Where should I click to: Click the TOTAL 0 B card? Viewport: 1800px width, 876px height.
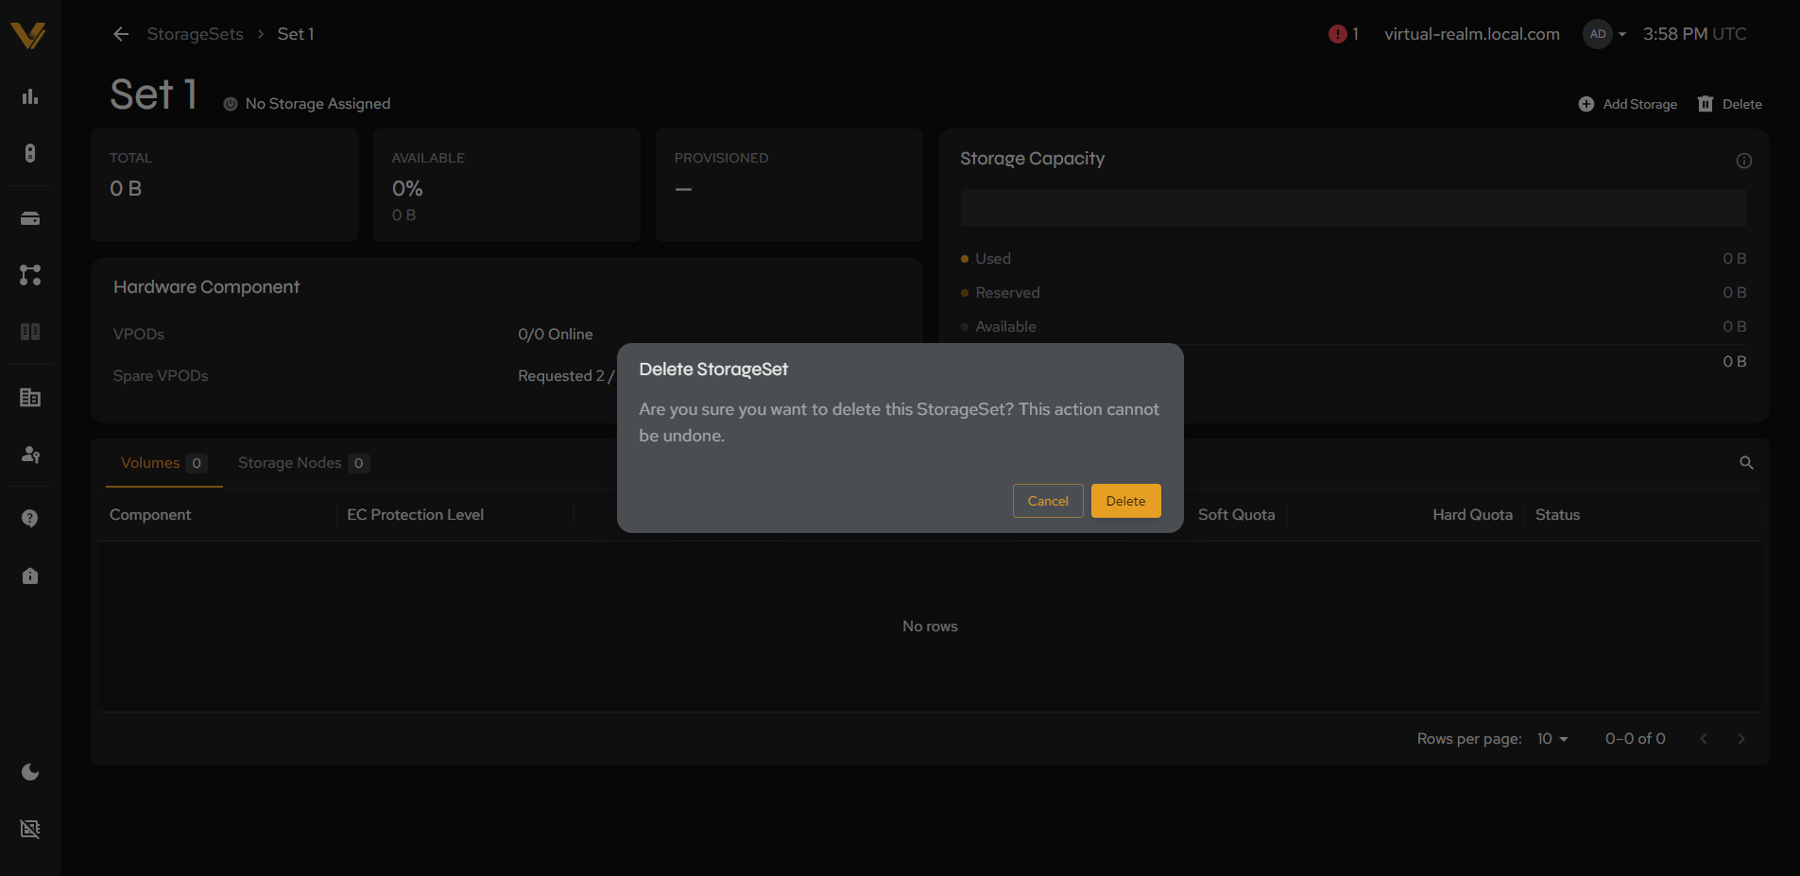pos(224,185)
